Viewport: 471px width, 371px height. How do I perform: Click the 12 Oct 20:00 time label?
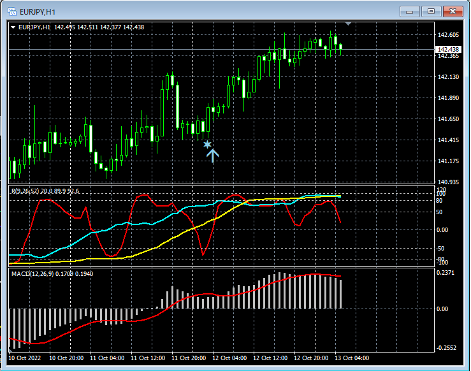311,358
